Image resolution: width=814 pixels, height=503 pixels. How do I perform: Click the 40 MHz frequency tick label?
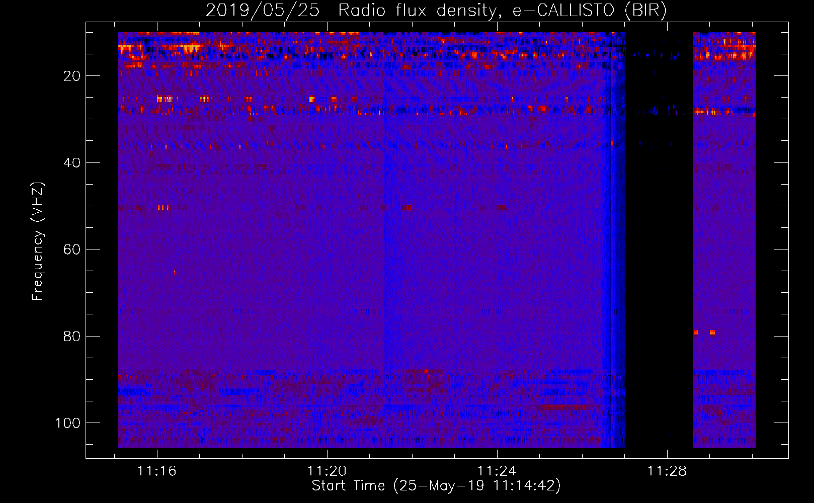tap(72, 162)
